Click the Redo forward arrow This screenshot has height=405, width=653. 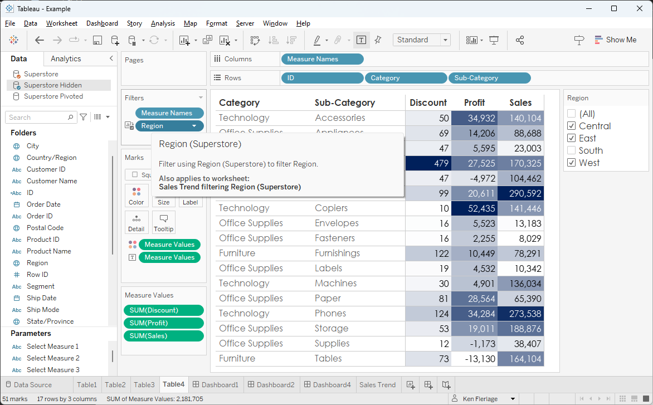click(57, 40)
